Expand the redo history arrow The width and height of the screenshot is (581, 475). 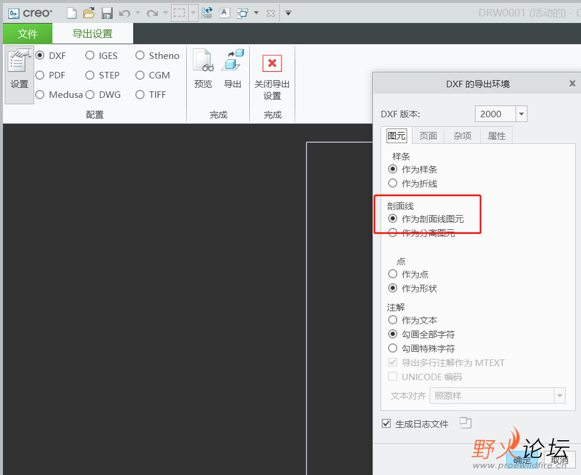point(165,13)
